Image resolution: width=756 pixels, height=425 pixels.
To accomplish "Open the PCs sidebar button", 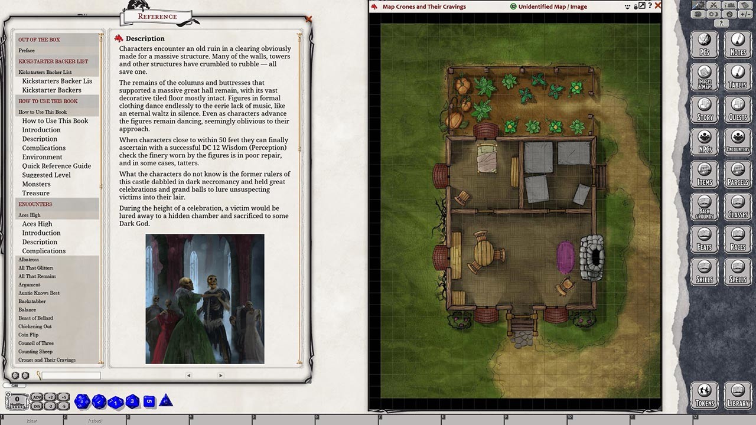I will pyautogui.click(x=704, y=45).
